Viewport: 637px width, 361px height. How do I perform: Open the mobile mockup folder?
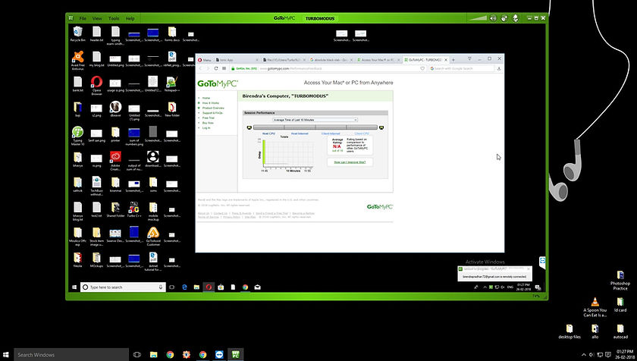(153, 211)
